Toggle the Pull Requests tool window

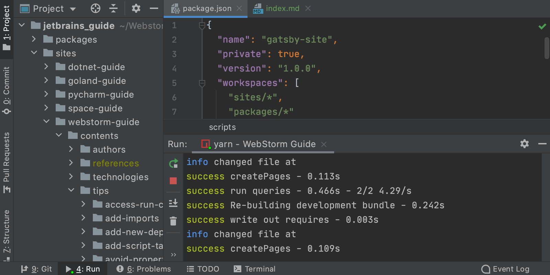pos(7,162)
